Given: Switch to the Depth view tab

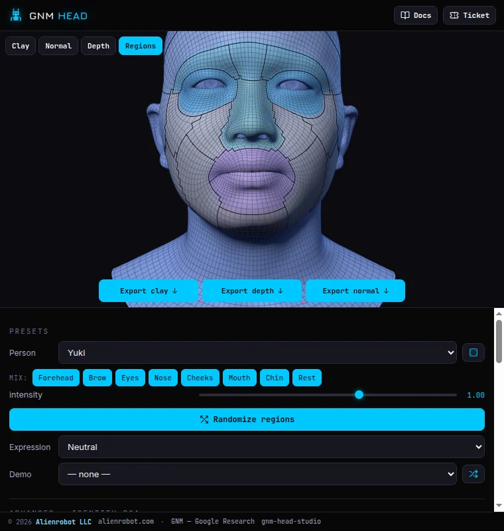Looking at the screenshot, I should (x=98, y=46).
